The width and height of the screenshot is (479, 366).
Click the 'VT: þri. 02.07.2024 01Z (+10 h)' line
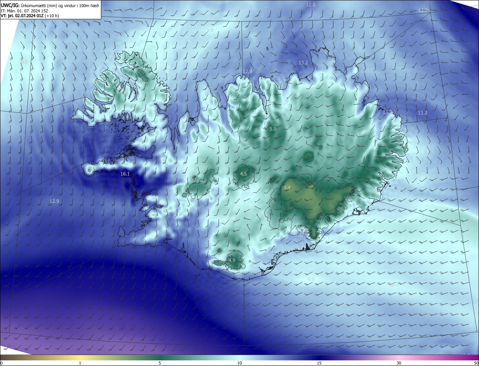30,16
